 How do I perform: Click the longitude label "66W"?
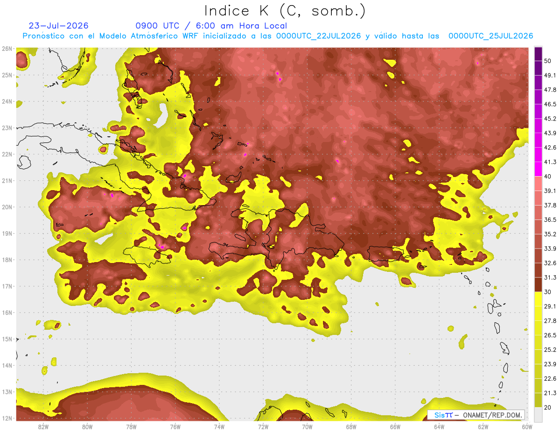395,426
